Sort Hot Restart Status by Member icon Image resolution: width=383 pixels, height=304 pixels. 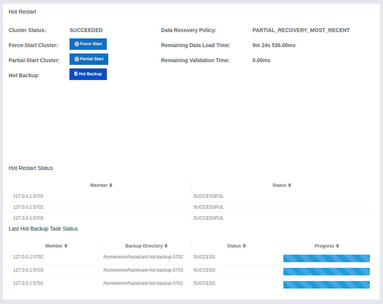click(111, 185)
